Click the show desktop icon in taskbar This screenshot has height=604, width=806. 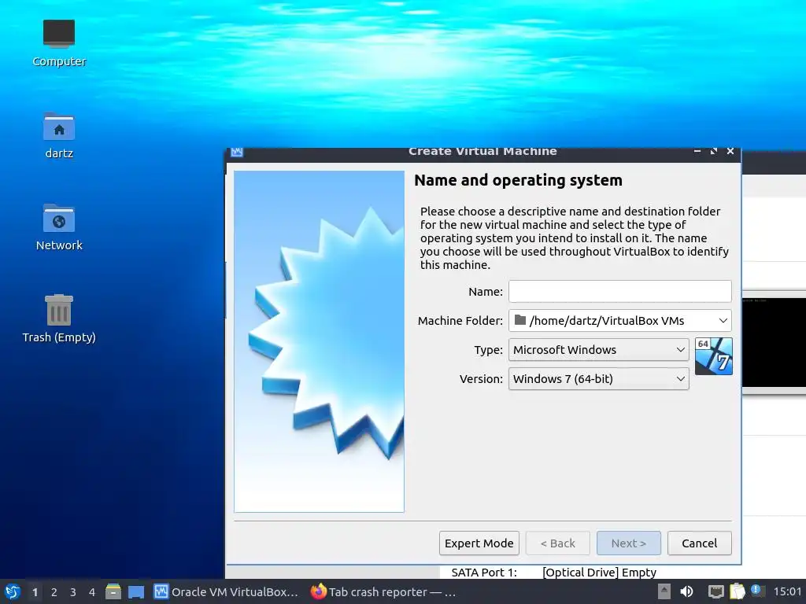136,592
